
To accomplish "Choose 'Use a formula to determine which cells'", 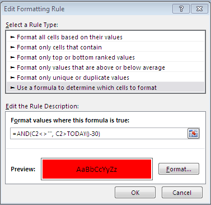I will pyautogui.click(x=106, y=88).
